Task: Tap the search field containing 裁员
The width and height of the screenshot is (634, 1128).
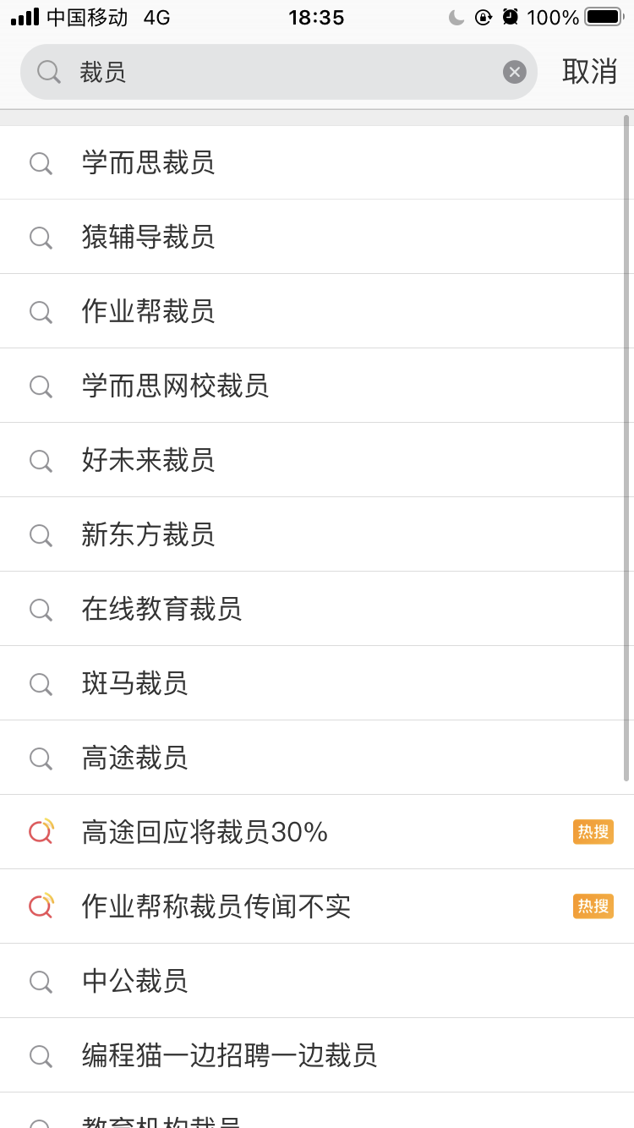Action: [279, 72]
